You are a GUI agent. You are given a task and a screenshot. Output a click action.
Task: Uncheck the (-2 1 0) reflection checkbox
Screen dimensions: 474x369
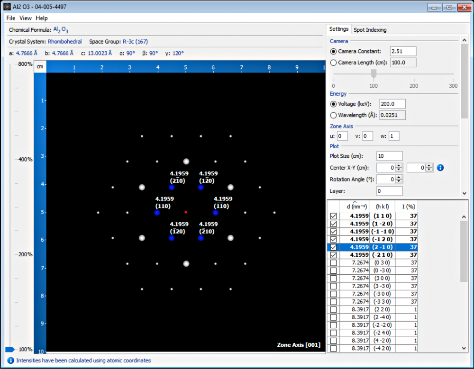333,255
